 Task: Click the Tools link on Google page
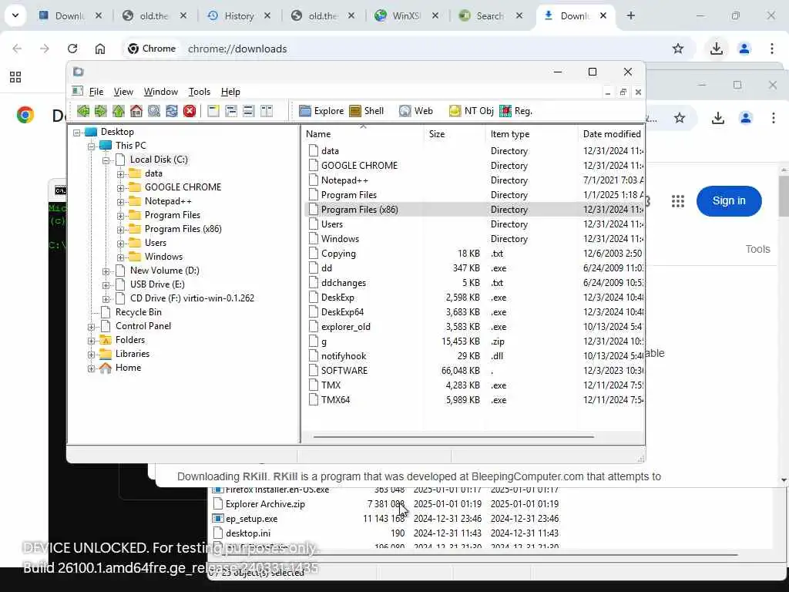757,249
